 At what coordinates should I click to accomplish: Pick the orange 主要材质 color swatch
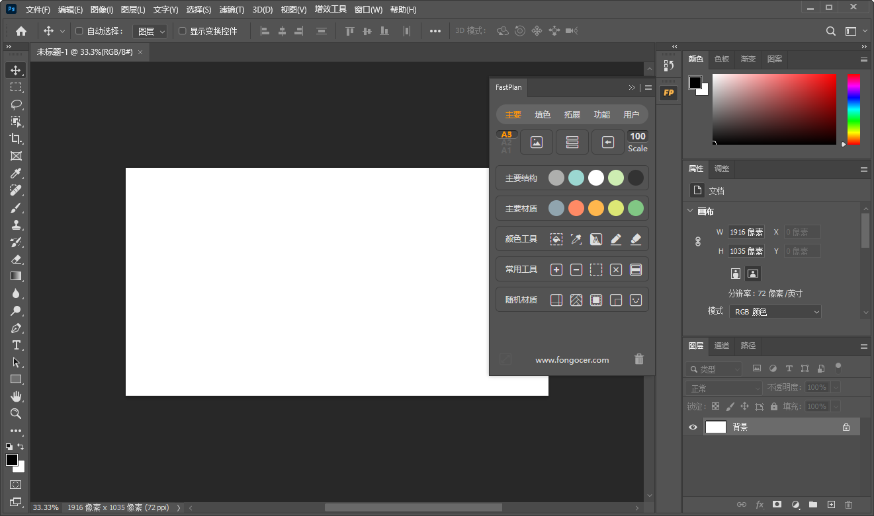coord(596,208)
